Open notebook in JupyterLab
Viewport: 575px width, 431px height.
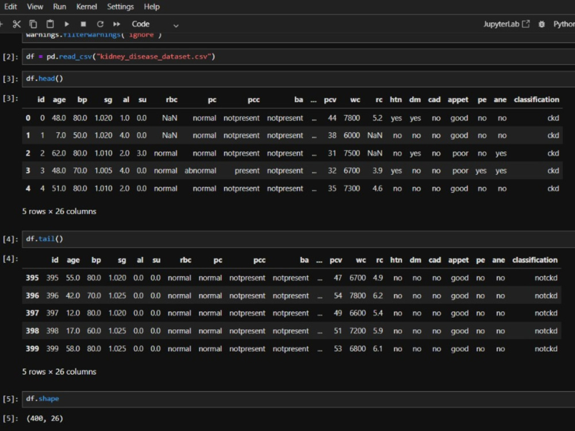(506, 24)
